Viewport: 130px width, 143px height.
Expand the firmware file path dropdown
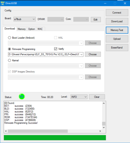(82, 54)
